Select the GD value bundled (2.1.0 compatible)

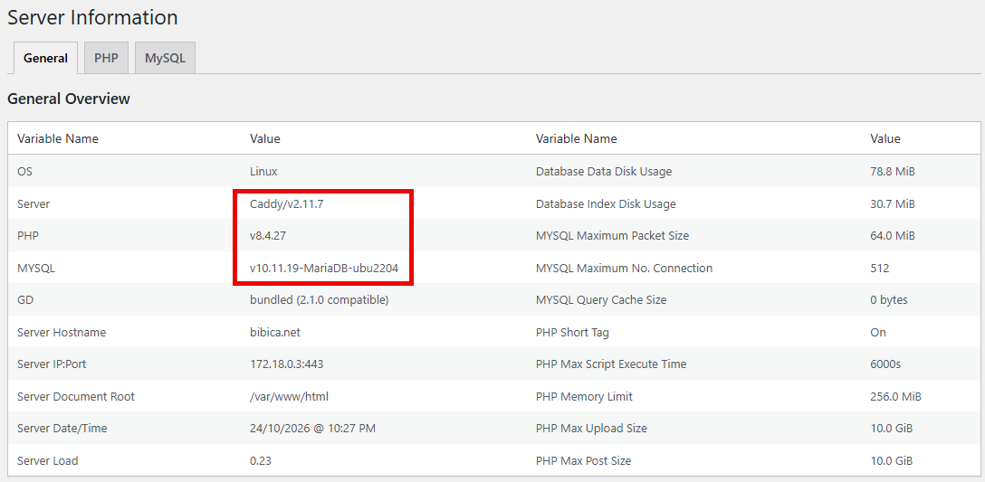click(x=319, y=300)
